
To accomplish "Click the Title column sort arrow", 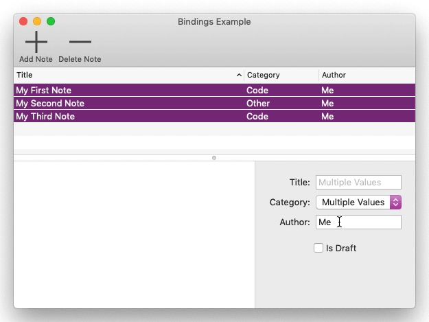I will tap(239, 75).
